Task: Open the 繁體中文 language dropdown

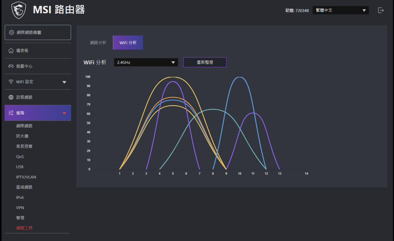Action: tap(341, 10)
